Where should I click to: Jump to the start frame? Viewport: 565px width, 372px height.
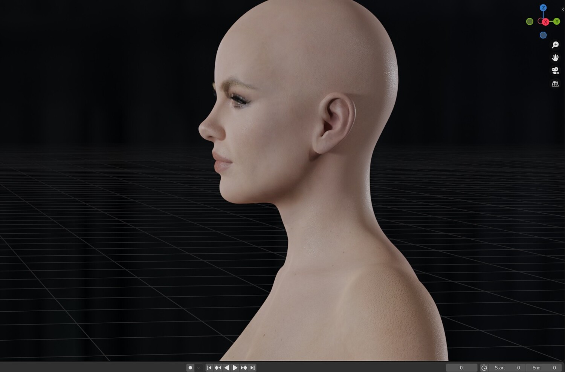[209, 367]
